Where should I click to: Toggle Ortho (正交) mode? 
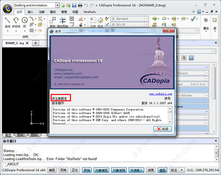75,170
